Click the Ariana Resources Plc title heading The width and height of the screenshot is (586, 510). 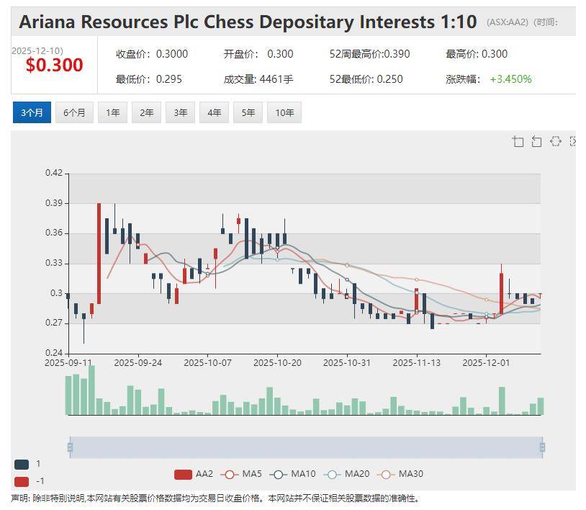[x=248, y=22]
